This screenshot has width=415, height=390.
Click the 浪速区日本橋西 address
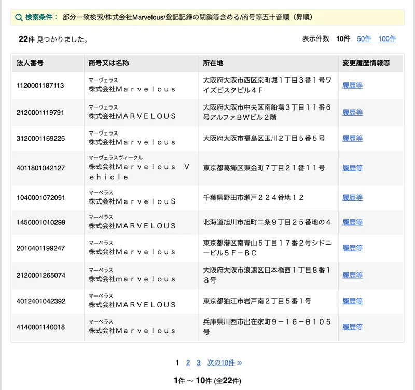coord(267,275)
